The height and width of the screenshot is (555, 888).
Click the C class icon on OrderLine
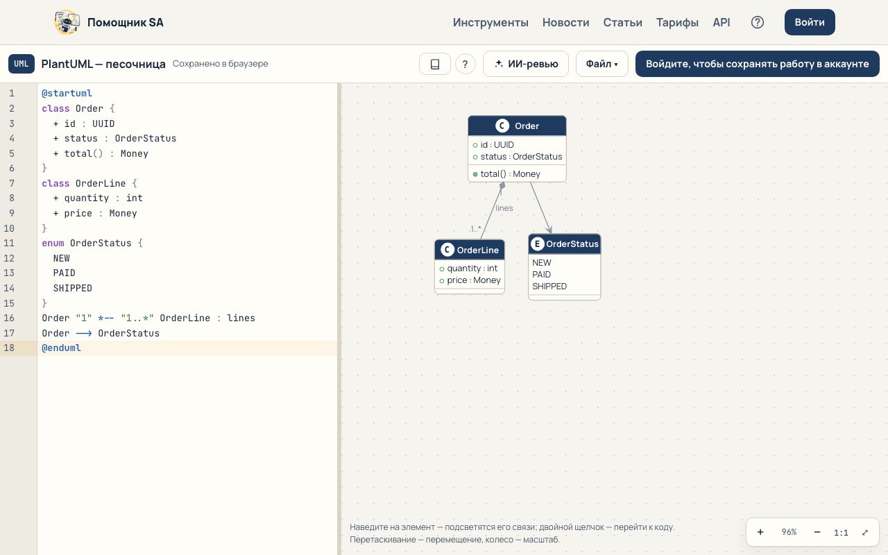click(x=447, y=250)
